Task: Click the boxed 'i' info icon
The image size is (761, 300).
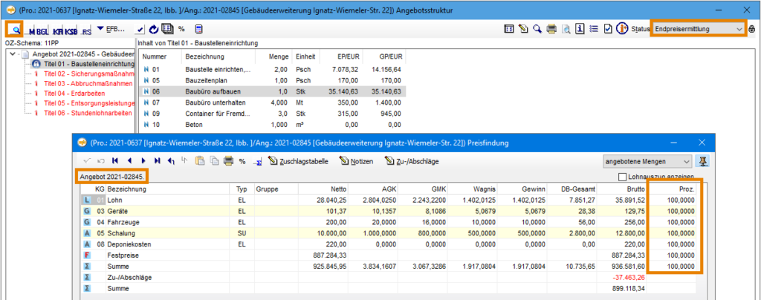Action: 580,29
